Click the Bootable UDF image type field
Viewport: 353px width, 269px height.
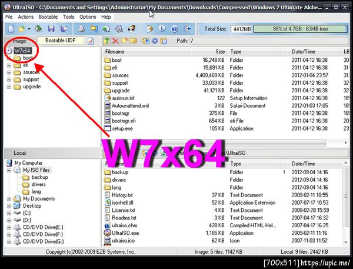point(61,41)
